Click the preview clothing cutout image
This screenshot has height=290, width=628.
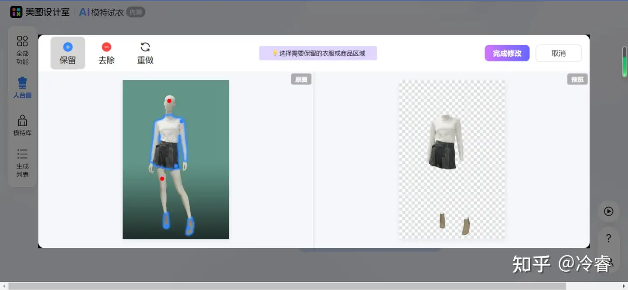[x=451, y=159]
